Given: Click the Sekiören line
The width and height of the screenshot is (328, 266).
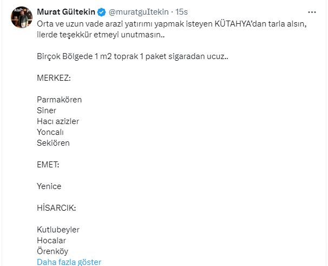Looking at the screenshot, I should (x=53, y=143).
